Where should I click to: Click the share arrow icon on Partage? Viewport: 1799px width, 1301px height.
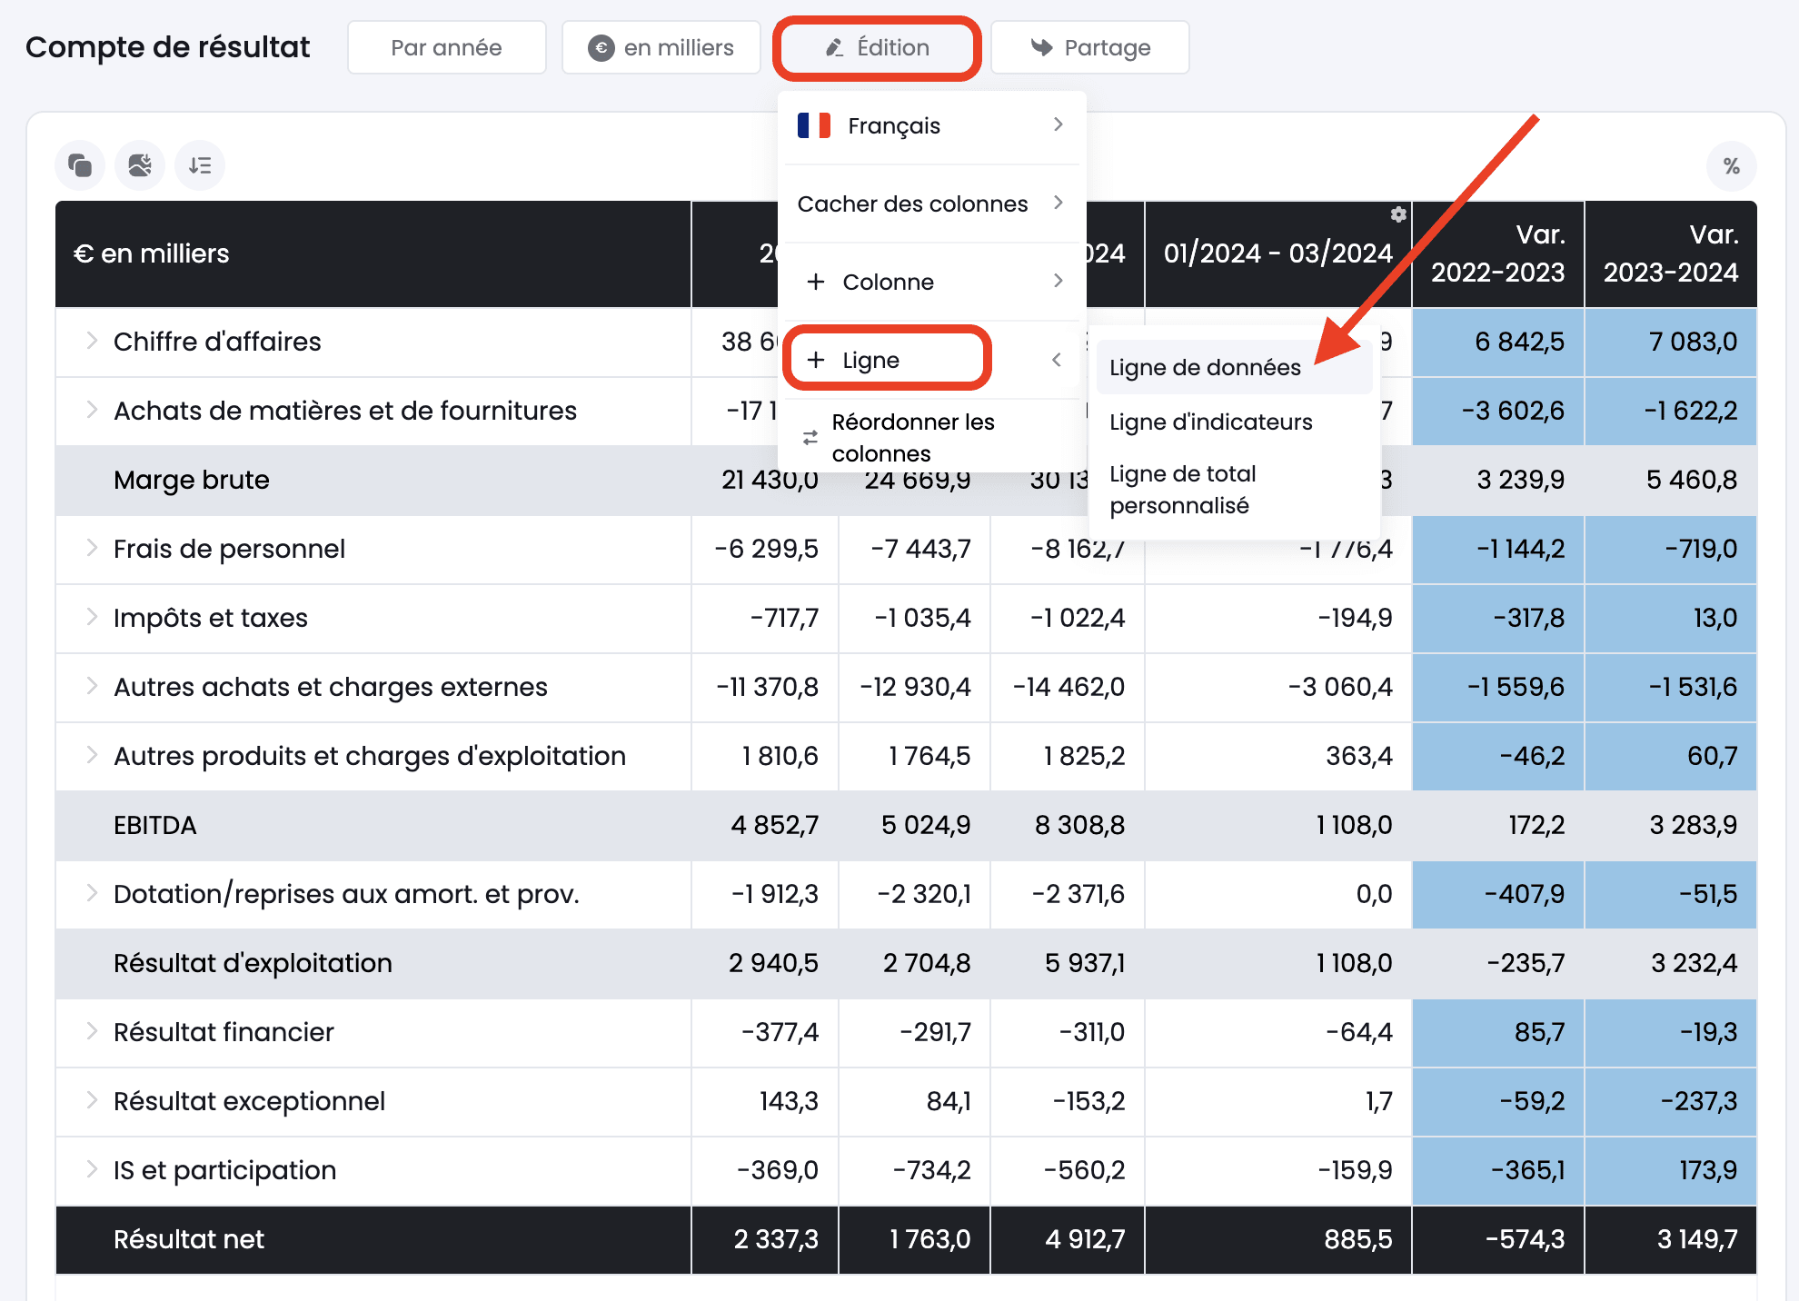pos(1041,47)
